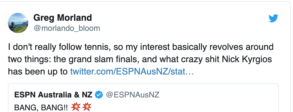The image size is (293, 112).
Task: Click the @morlando_bloom handle
Action: pyautogui.click(x=67, y=28)
